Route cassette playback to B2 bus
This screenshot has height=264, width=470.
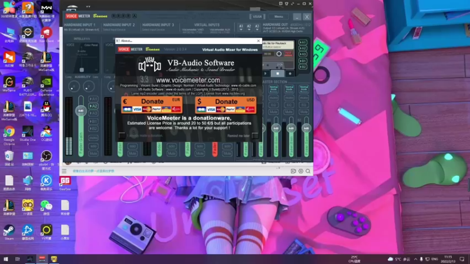tap(303, 67)
